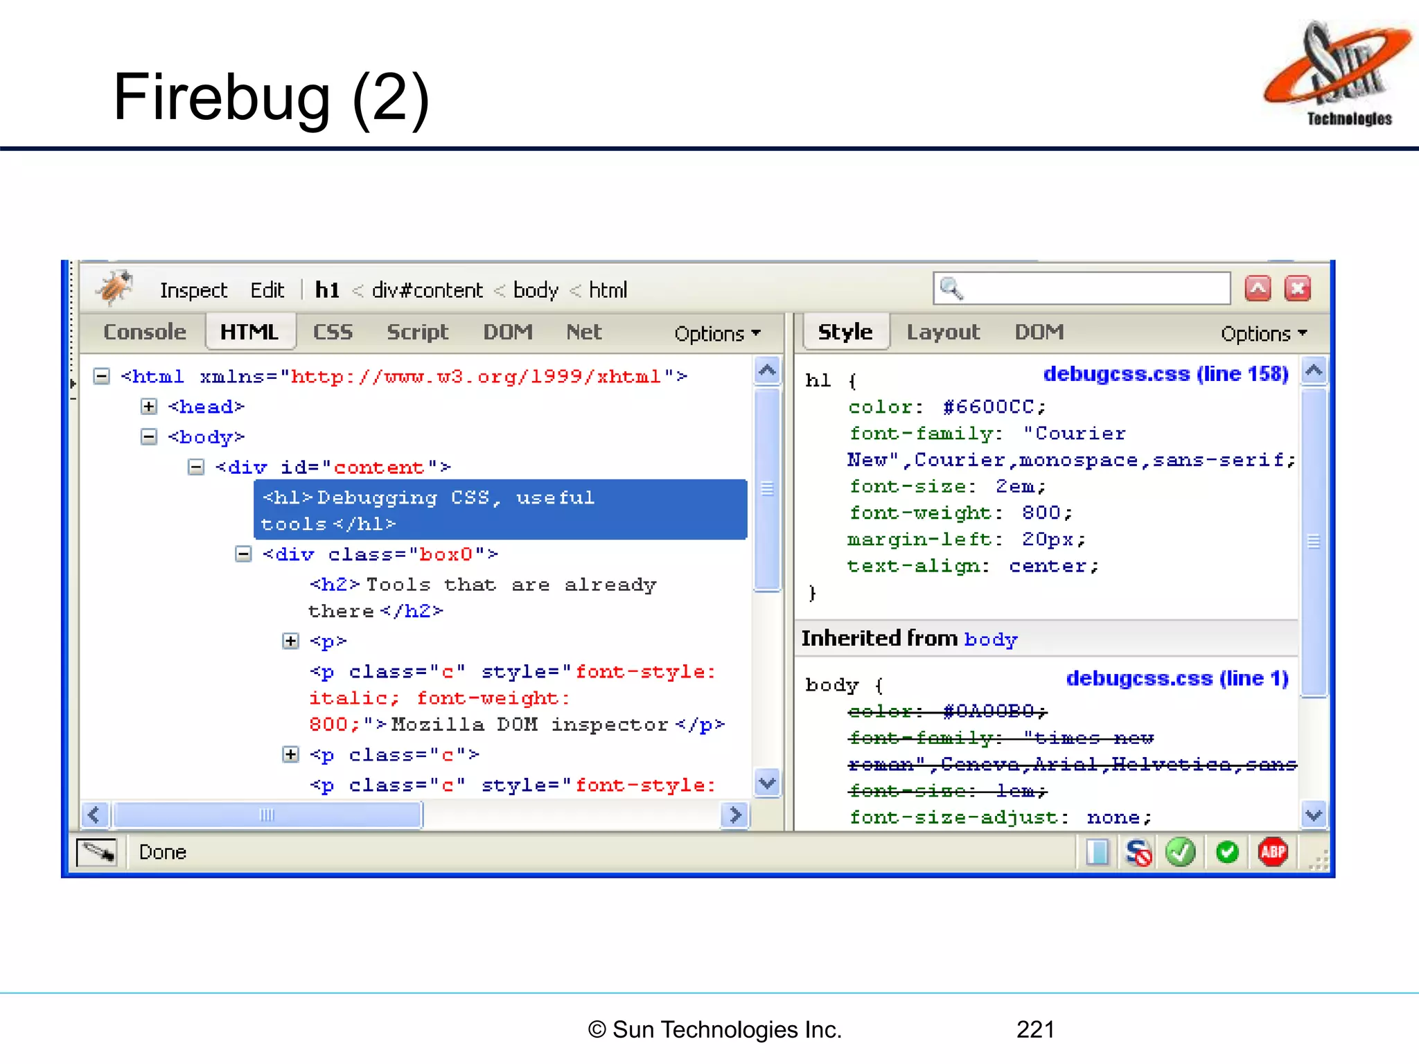Click the inspector pen icon in status bar

pyautogui.click(x=97, y=851)
